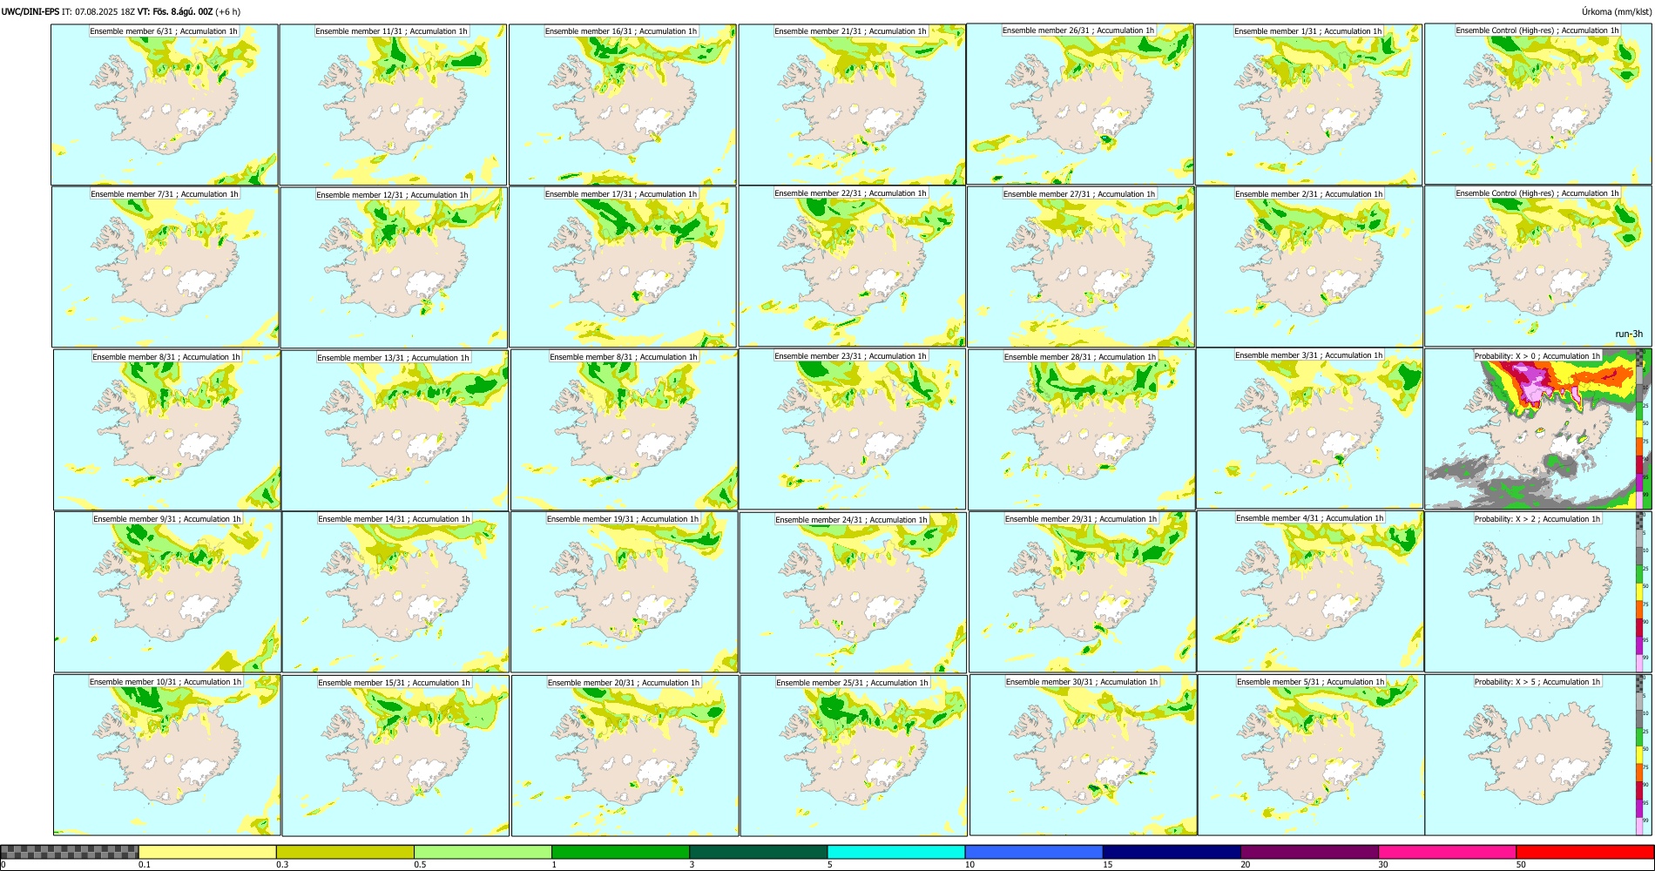Image resolution: width=1655 pixels, height=871 pixels.
Task: Click the 'Ensemble member 3/31 ; Accumulation 1h' label
Action: 1309,355
